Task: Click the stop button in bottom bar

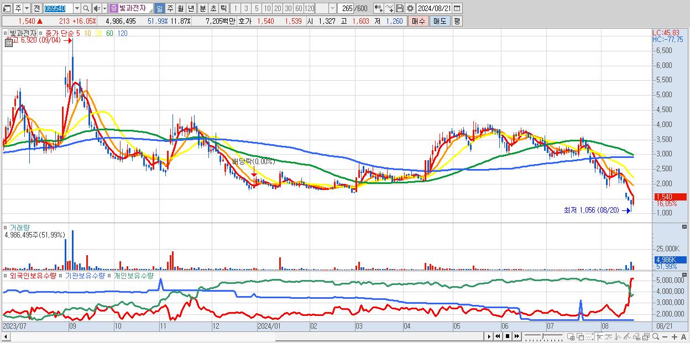Action: coord(508,336)
